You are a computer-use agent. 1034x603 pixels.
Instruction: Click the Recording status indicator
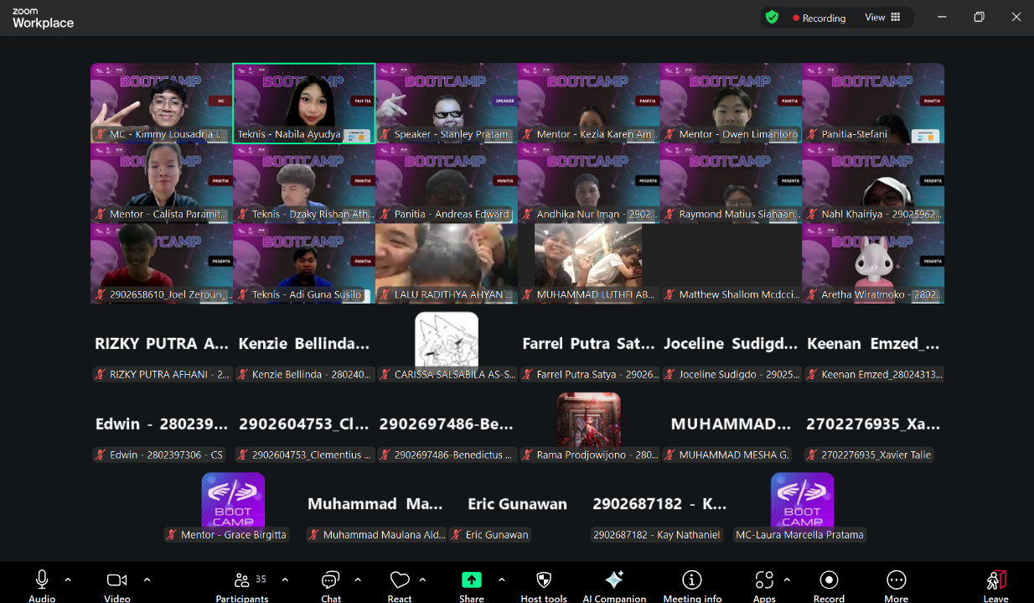819,18
